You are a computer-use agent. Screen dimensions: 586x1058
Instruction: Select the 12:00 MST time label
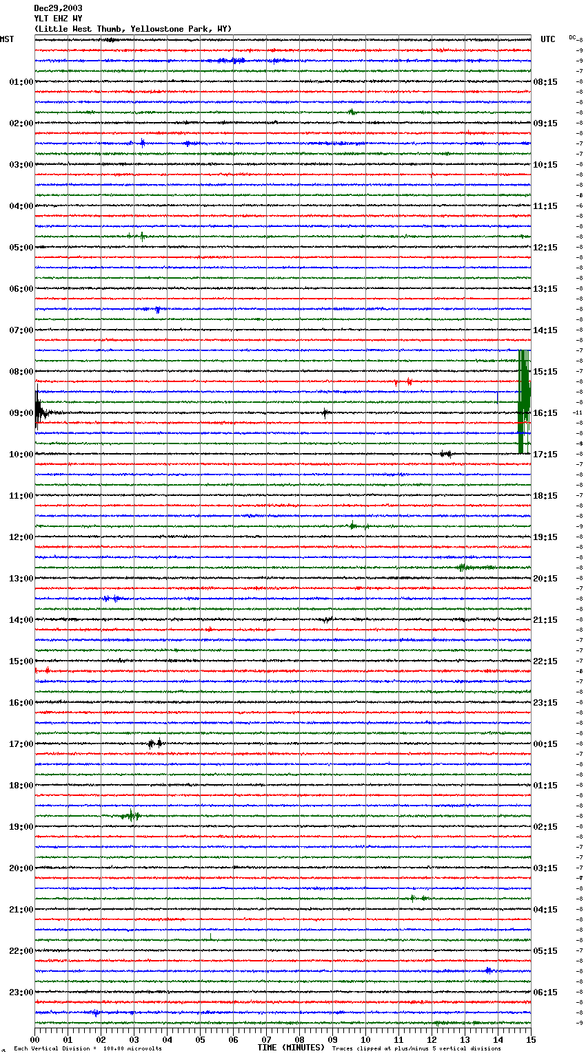point(21,537)
